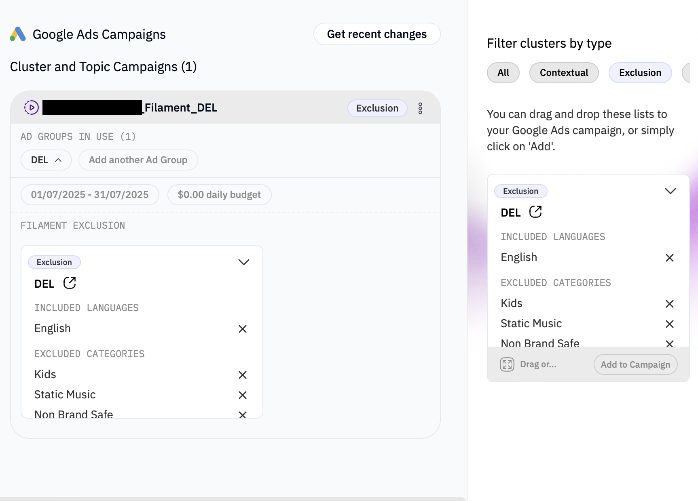
Task: Click the AD GROUPS IN USE (1) label
Action: coord(78,137)
